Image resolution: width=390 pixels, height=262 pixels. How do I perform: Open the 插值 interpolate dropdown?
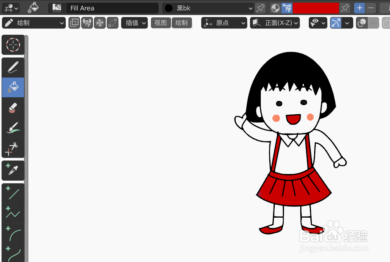134,23
